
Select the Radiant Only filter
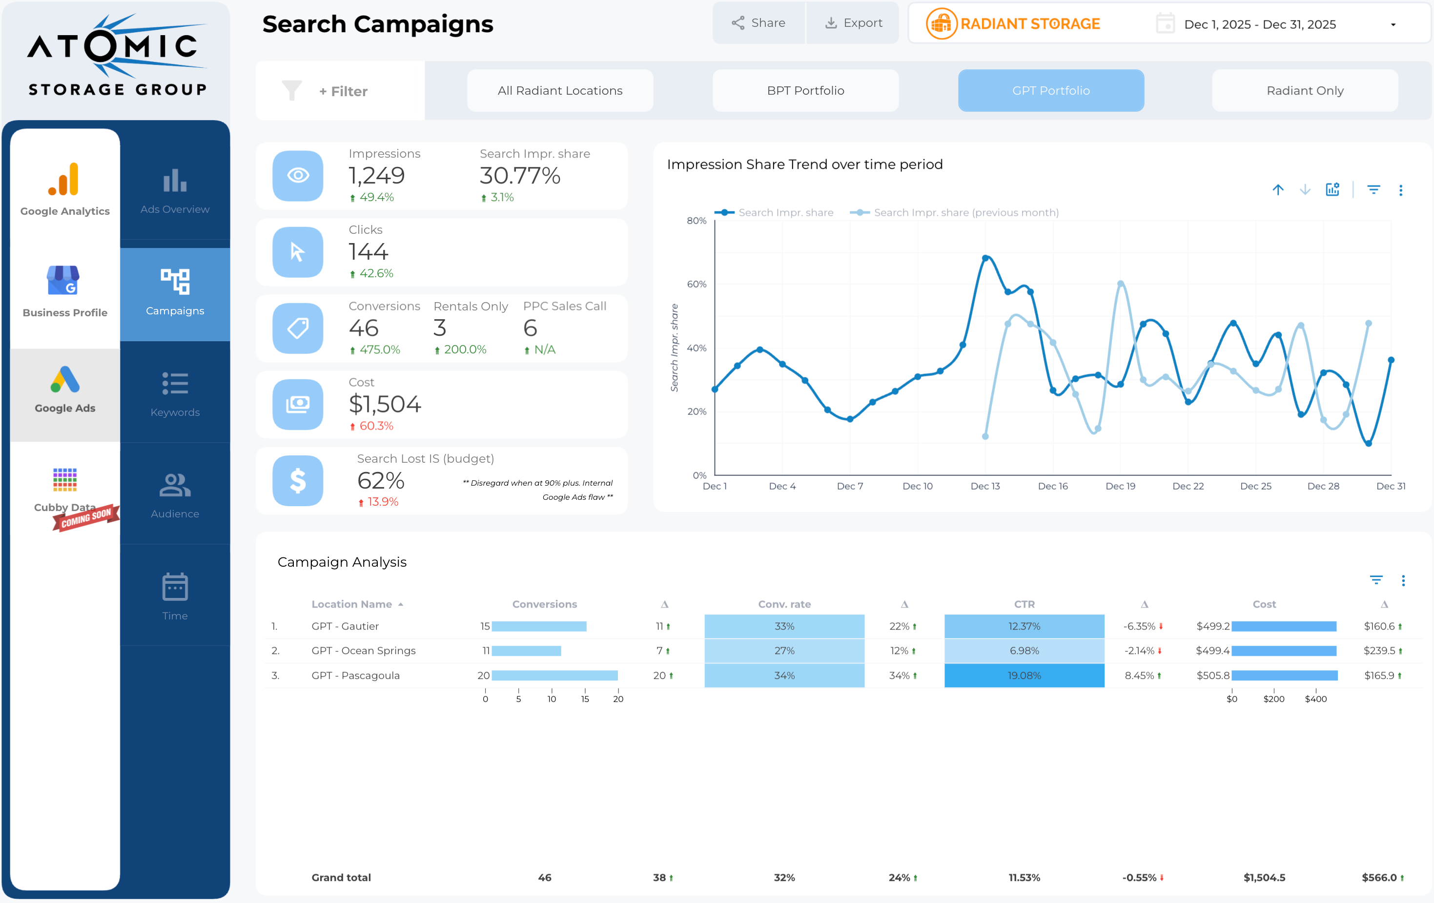pos(1304,90)
